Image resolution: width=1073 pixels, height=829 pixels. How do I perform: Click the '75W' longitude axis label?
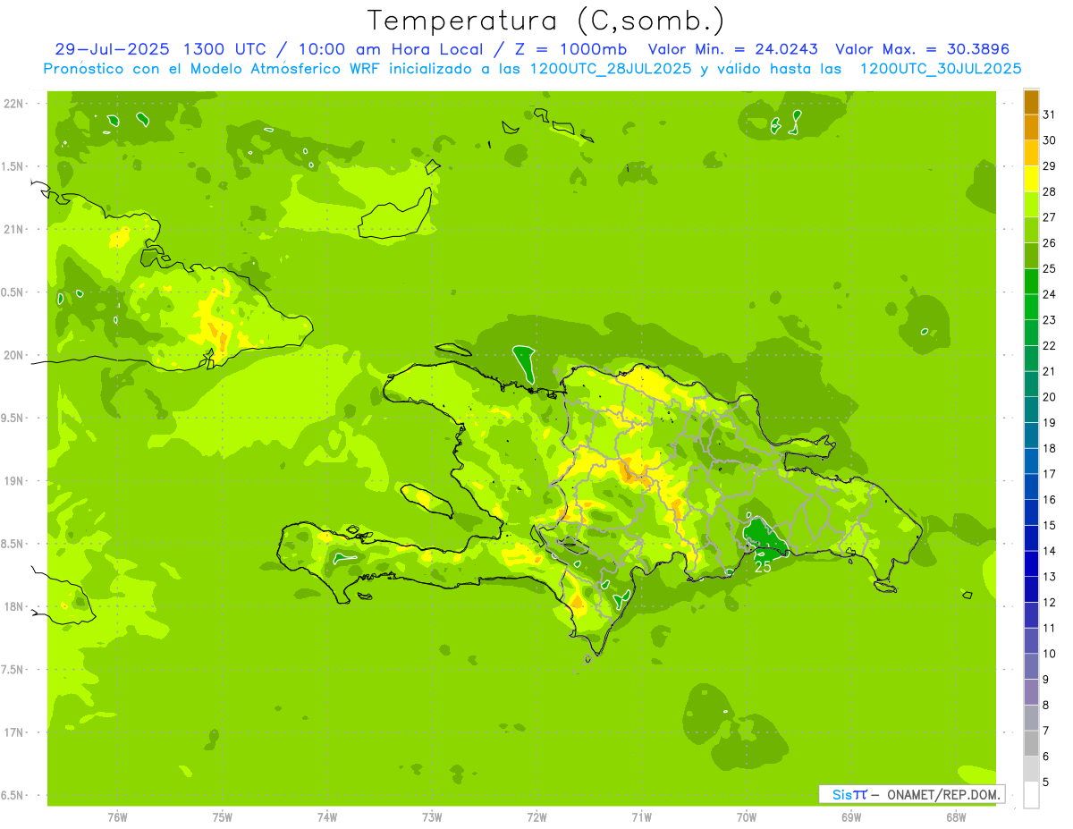223,816
